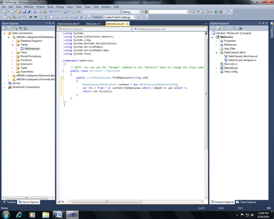Click the editor vertical scrollbar thumb
Viewport: 274px width, 219px height.
[x=206, y=93]
